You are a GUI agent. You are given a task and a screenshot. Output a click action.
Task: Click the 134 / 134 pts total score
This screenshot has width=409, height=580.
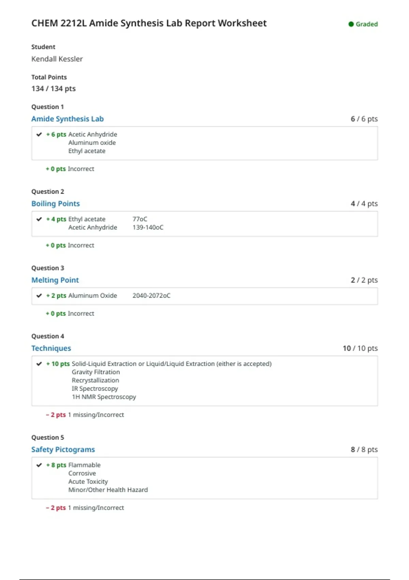click(54, 89)
